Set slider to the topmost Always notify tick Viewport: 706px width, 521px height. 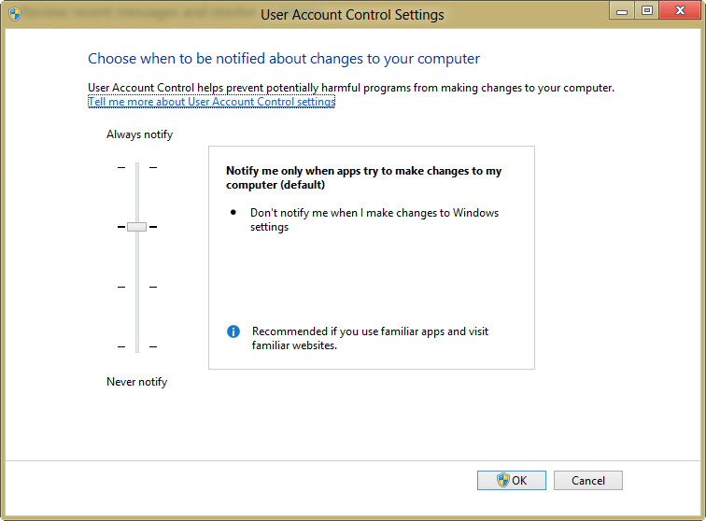coord(137,167)
